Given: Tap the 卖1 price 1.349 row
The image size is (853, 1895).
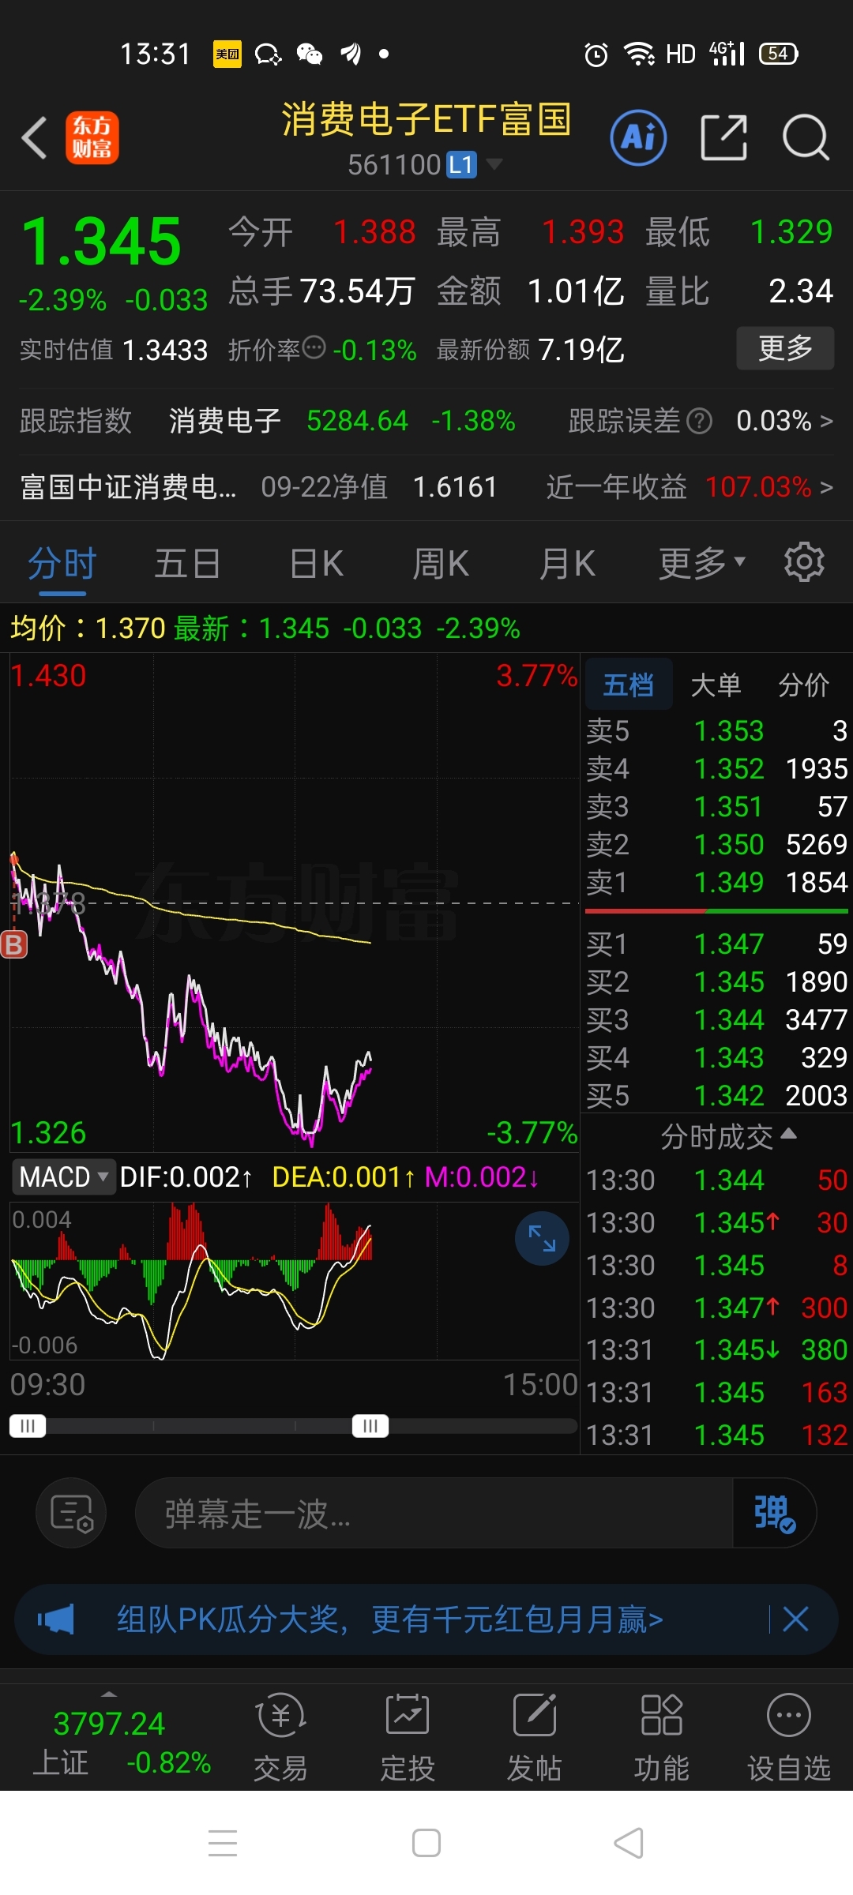Looking at the screenshot, I should pos(717,882).
